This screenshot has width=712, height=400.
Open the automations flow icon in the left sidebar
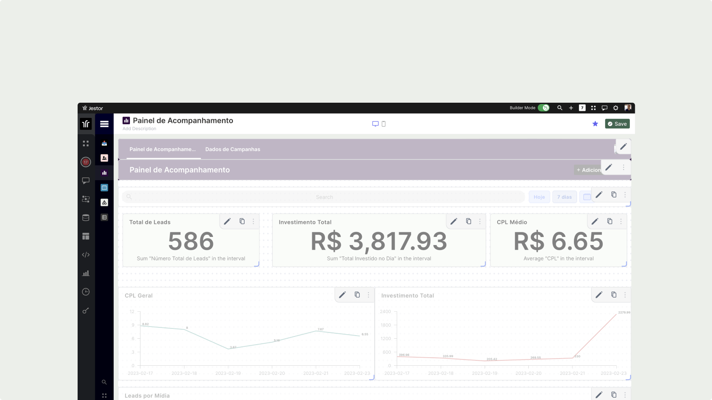click(x=86, y=199)
